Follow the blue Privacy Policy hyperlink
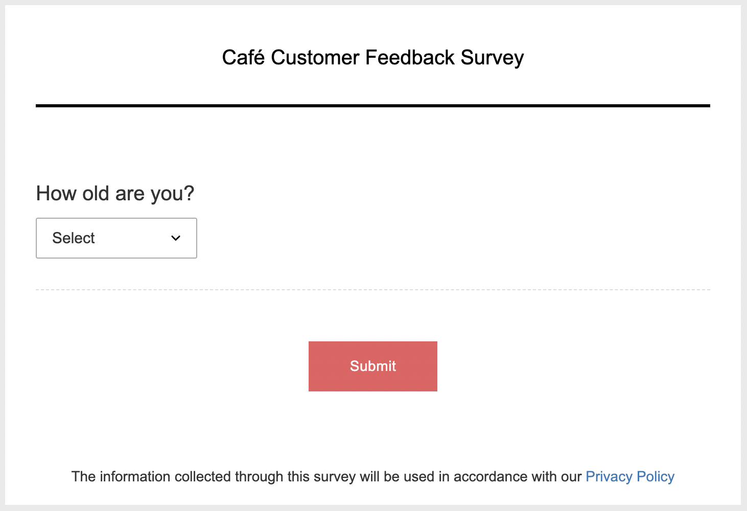This screenshot has height=511, width=747. (x=629, y=476)
